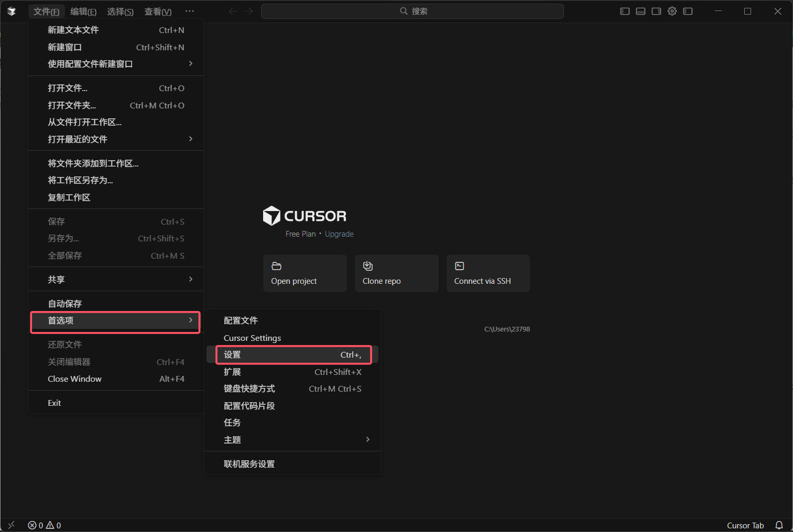Toggle the secondary sidebar layout icon
This screenshot has width=793, height=532.
tap(656, 10)
